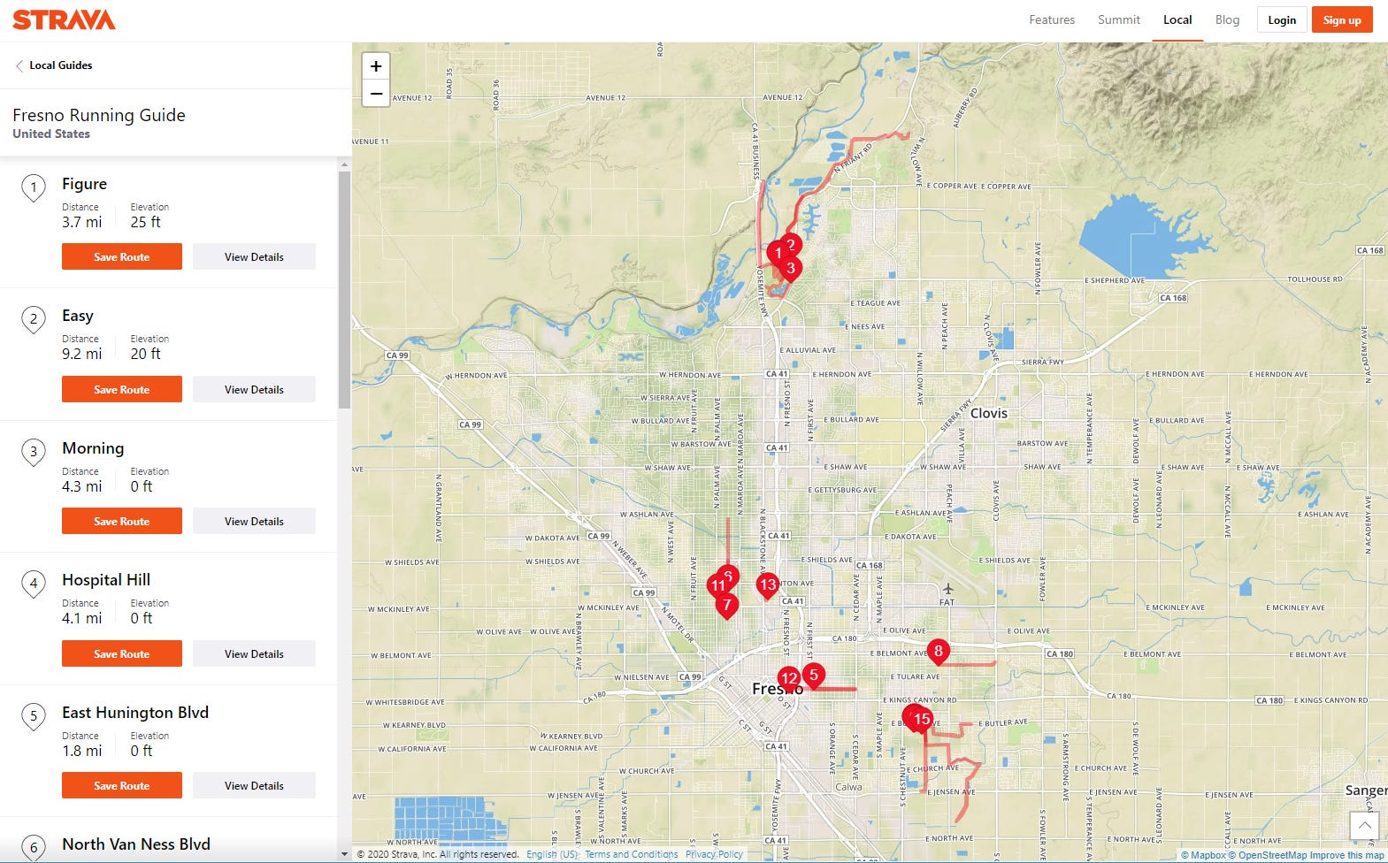Open the Privacy Policy link

tap(714, 854)
